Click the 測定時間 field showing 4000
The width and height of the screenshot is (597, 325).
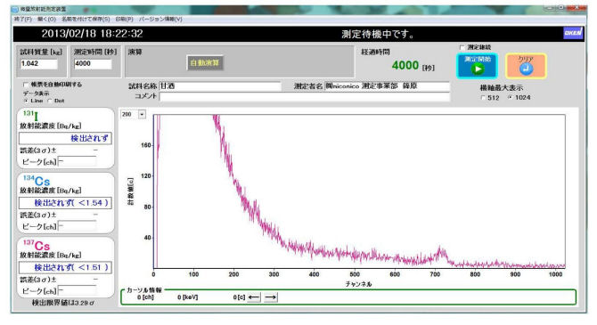click(x=93, y=63)
